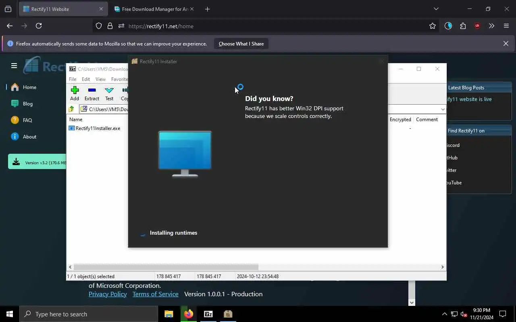This screenshot has width=516, height=322.
Task: Click 7-Zip Comment column header
Action: [x=427, y=120]
